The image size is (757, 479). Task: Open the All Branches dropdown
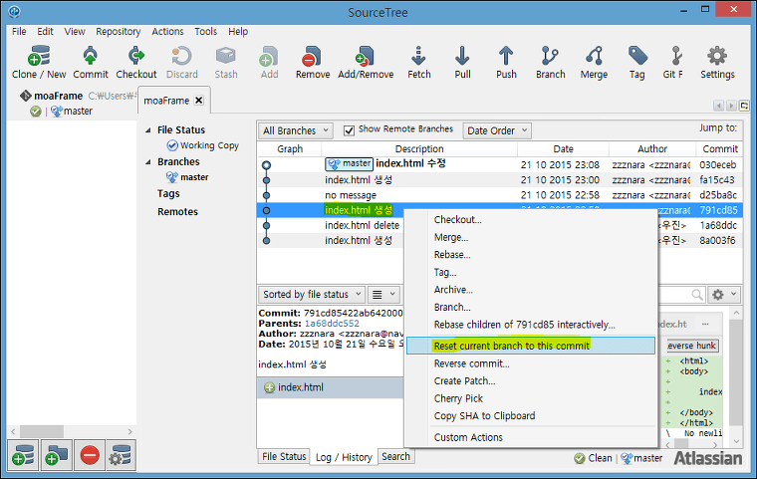(295, 130)
